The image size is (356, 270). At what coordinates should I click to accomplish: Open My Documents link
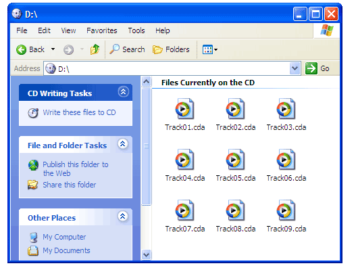(x=66, y=250)
